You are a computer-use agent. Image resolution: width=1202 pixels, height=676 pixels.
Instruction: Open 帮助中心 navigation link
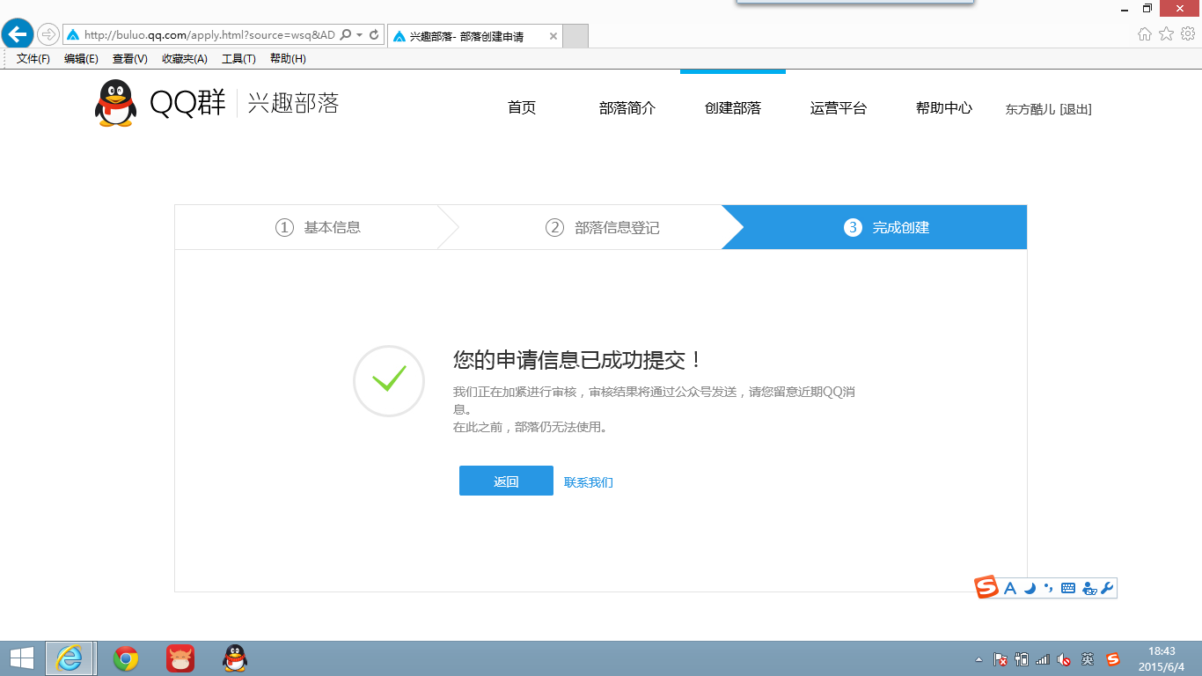944,108
